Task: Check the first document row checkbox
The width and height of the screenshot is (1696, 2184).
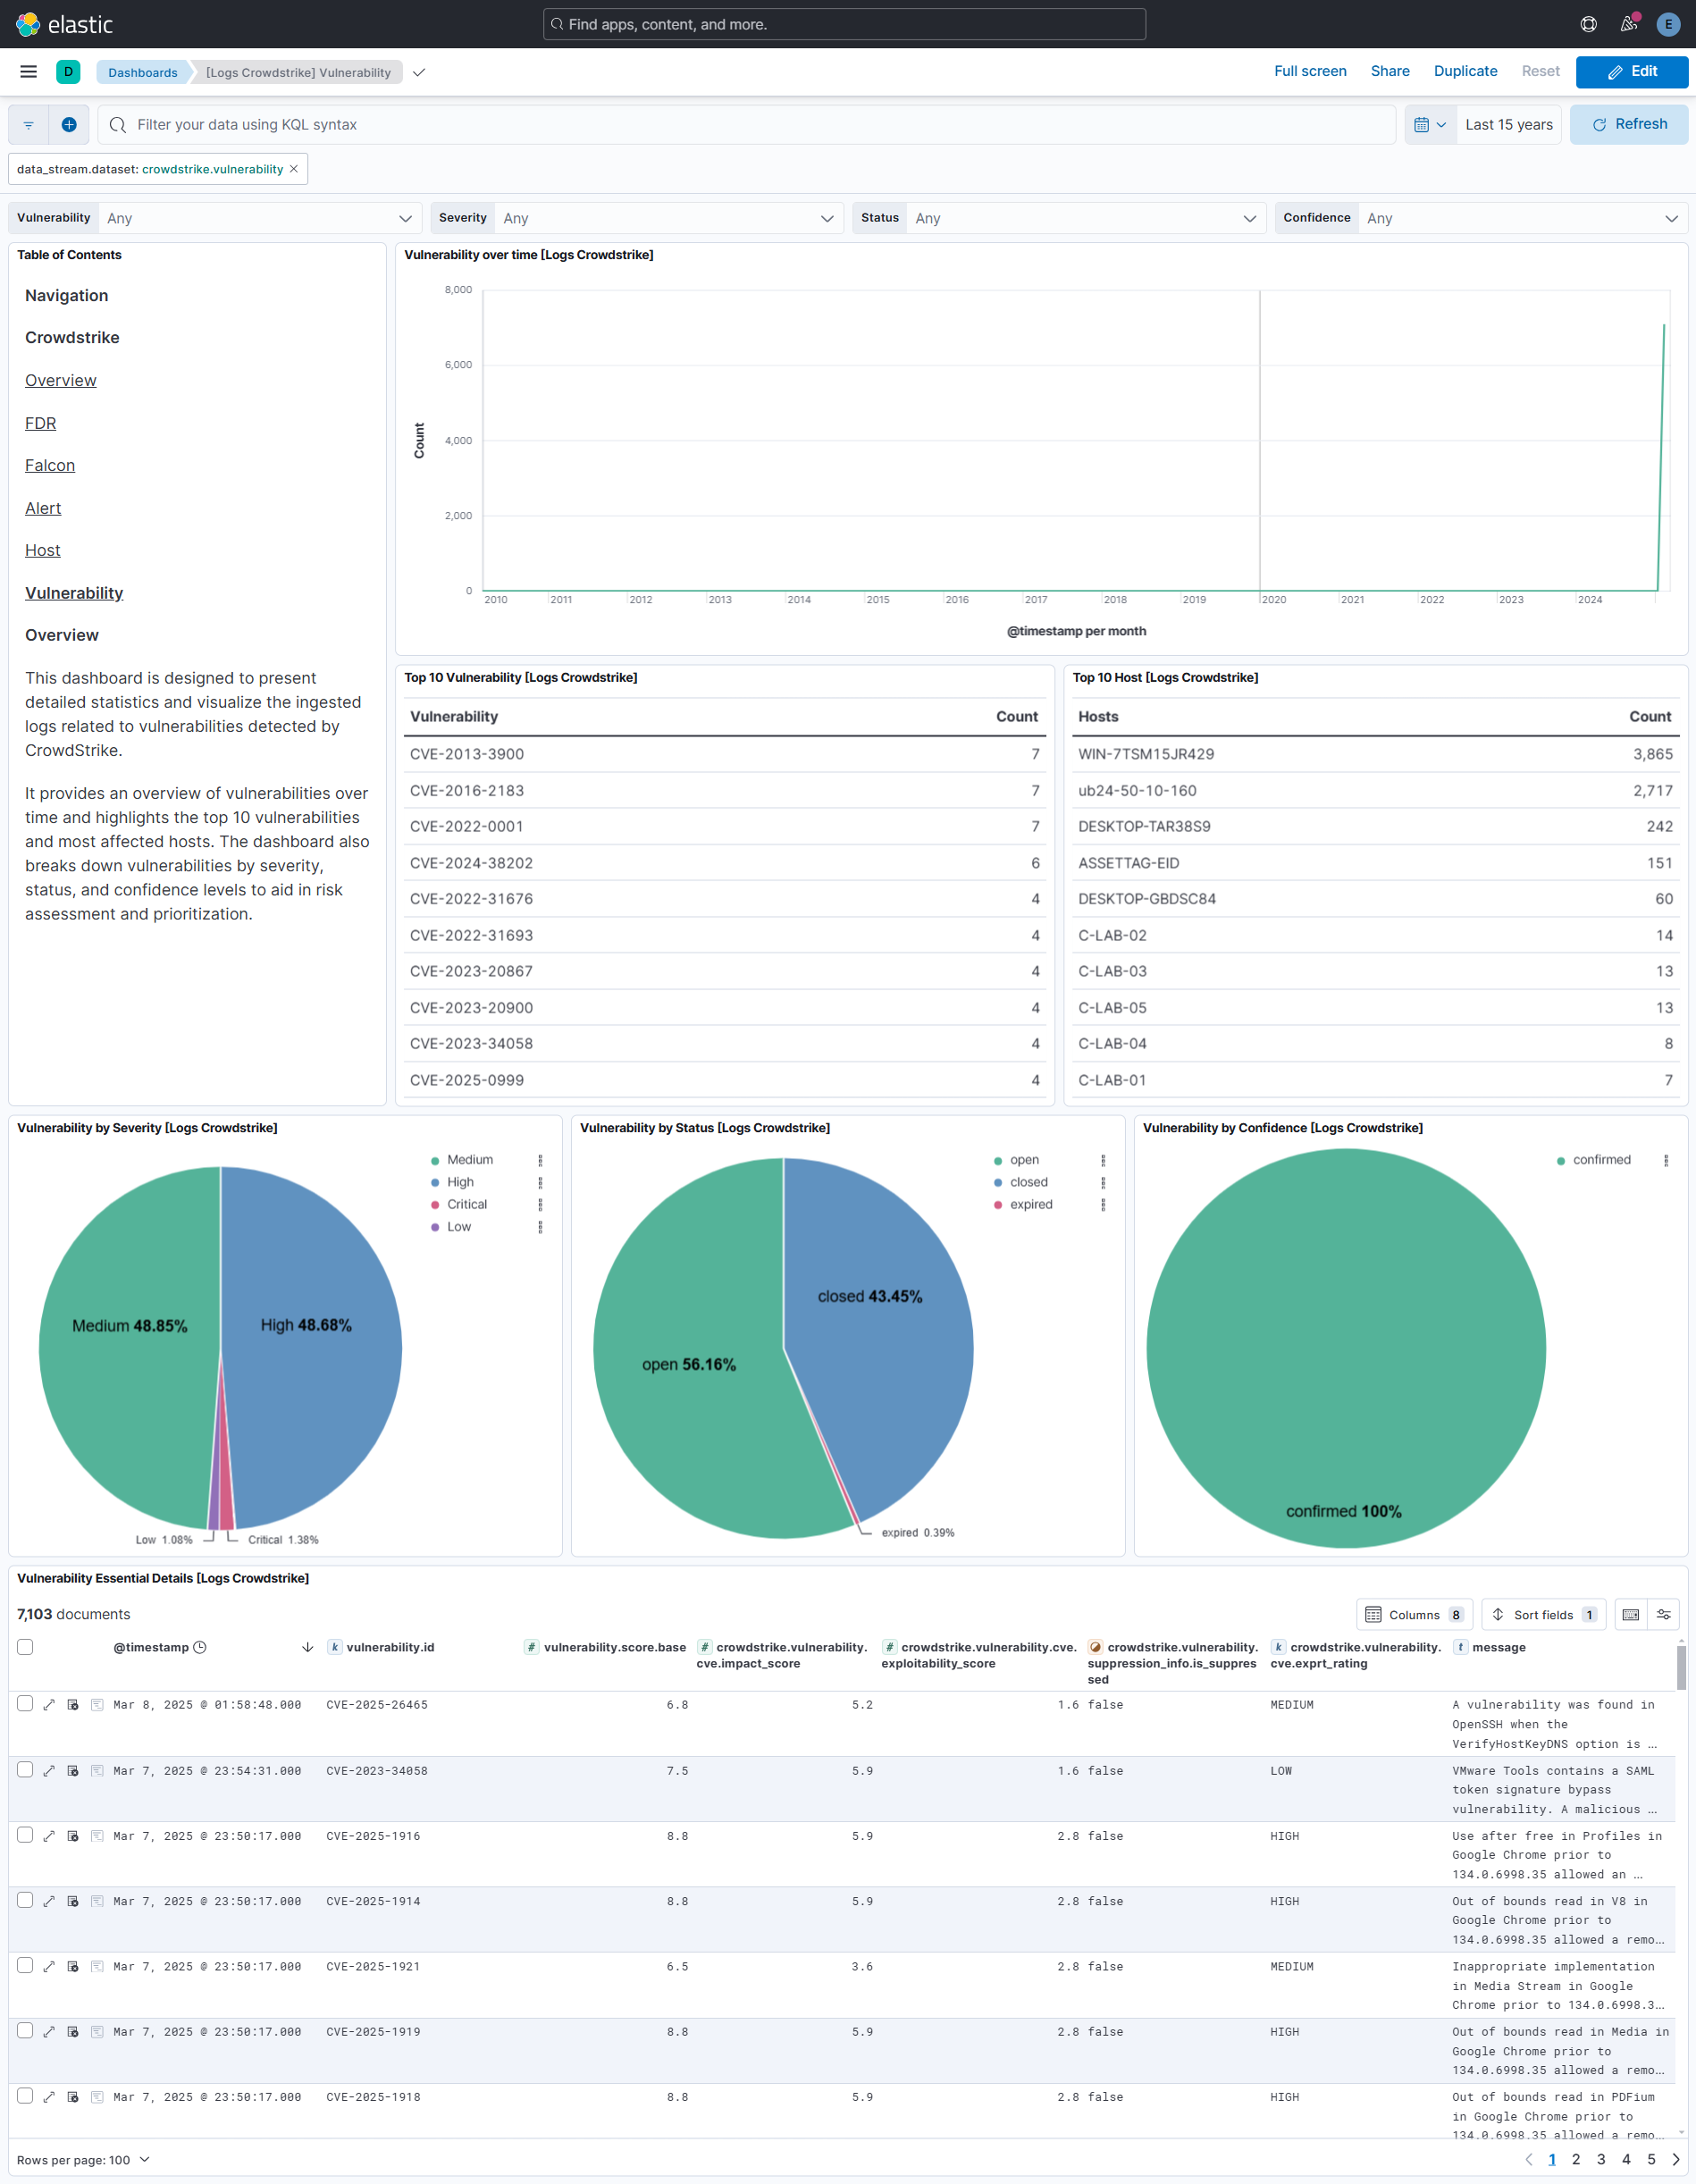Action: point(24,1704)
